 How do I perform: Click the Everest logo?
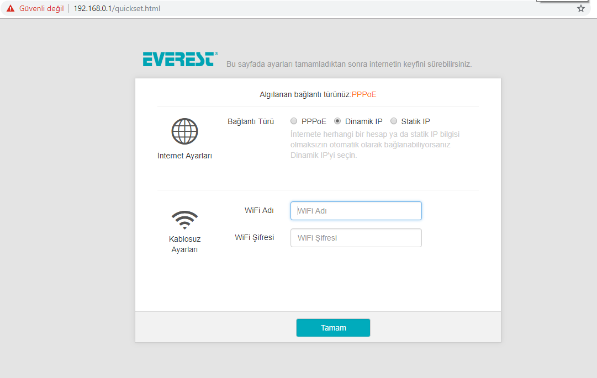[x=180, y=60]
